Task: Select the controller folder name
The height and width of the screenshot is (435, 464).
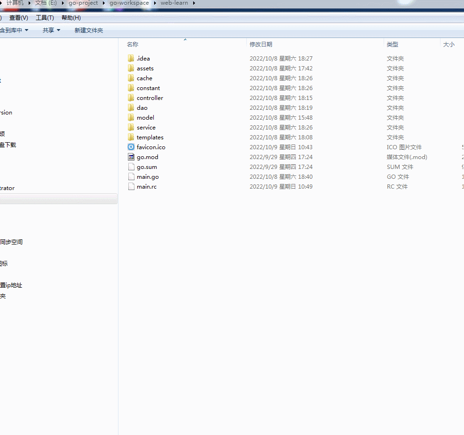Action: click(150, 98)
